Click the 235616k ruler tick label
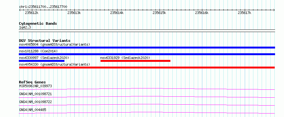 [202, 13]
